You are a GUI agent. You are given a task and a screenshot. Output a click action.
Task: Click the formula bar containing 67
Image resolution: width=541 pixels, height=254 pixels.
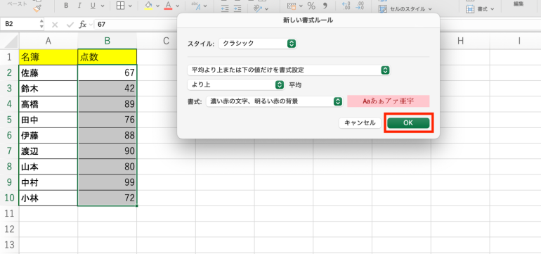[136, 25]
